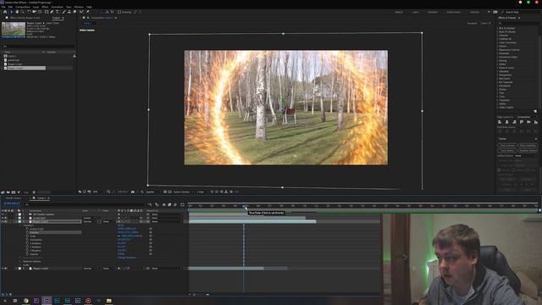Select the Clone Stamp tool
542x305 pixels.
click(69, 12)
